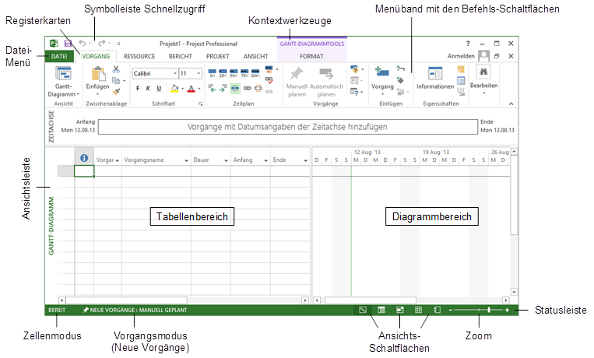Screen dimensions: 594x358
Task: Click Anmelden to sign in
Action: 461,57
